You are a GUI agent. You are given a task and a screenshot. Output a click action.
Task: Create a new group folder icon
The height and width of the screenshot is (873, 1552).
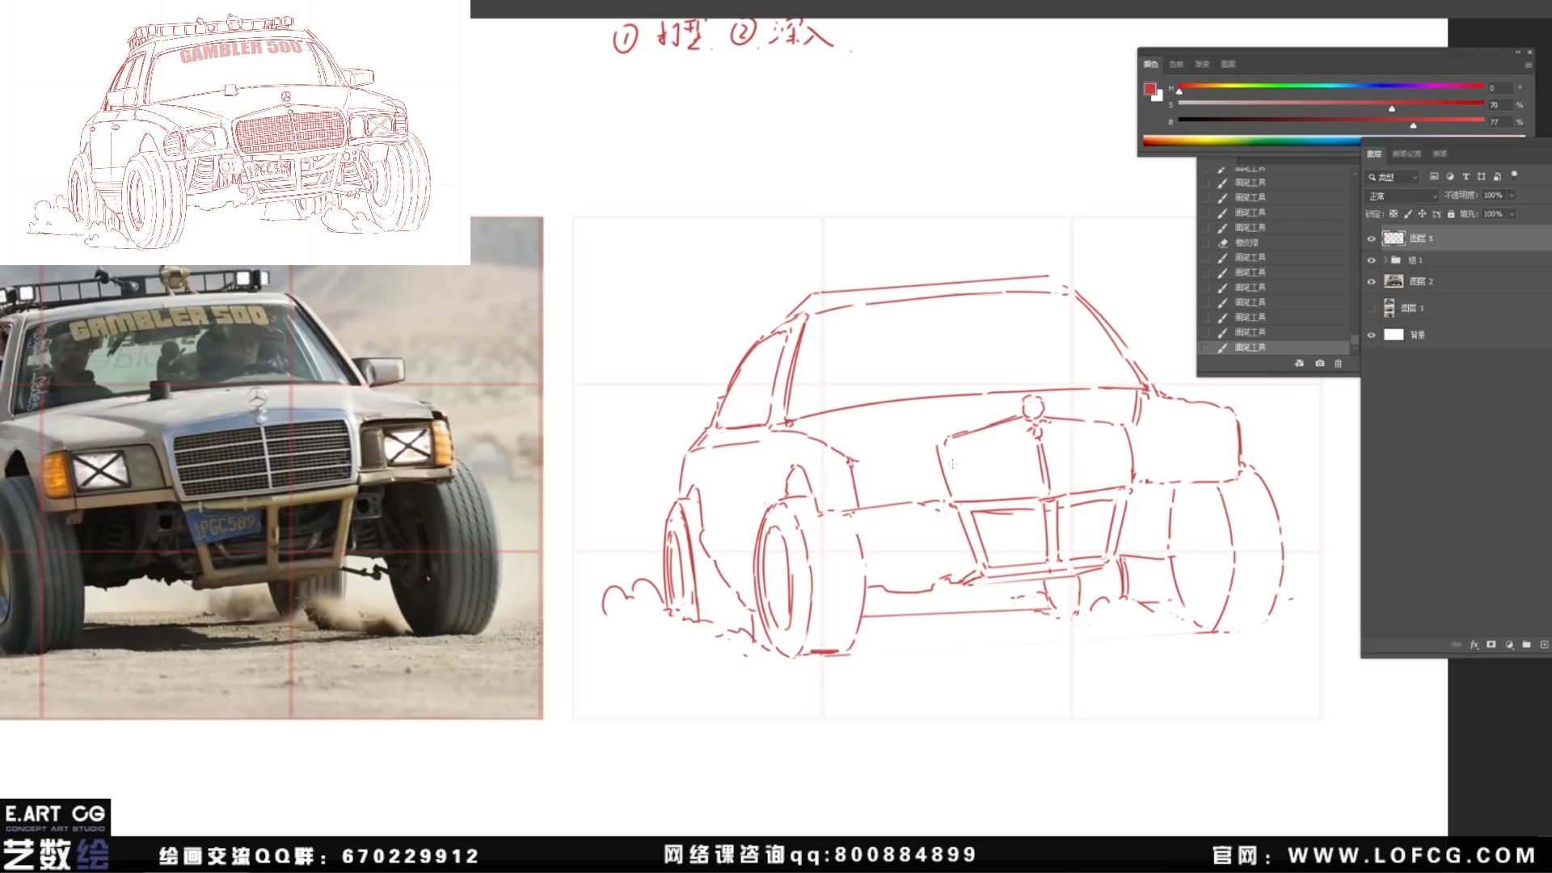tap(1526, 645)
